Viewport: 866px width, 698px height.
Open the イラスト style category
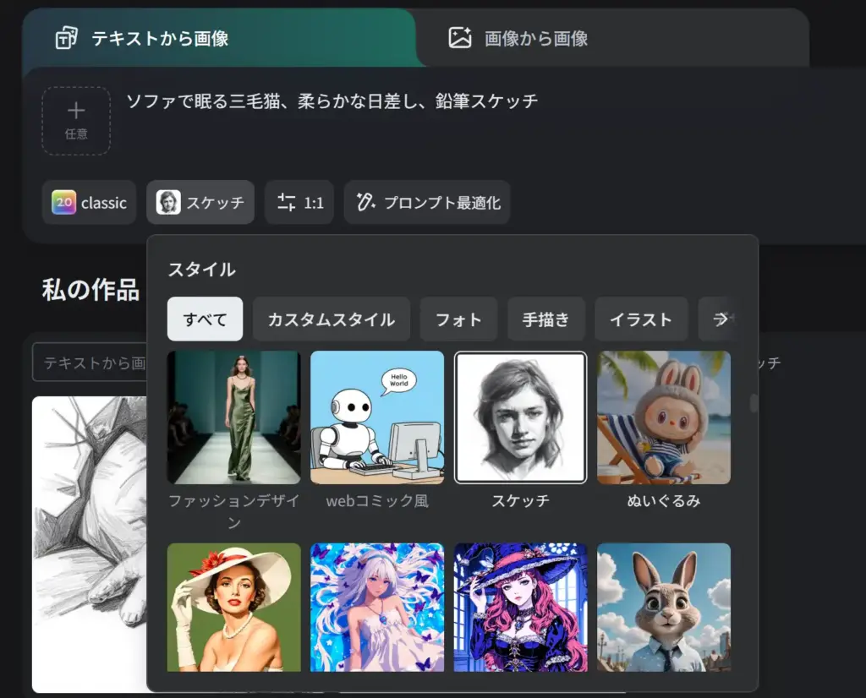click(x=641, y=319)
